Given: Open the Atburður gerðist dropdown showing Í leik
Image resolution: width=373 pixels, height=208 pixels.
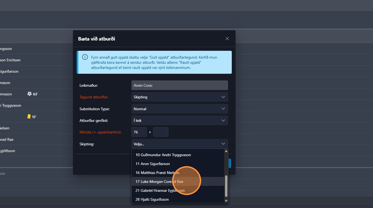Looking at the screenshot, I should point(179,120).
